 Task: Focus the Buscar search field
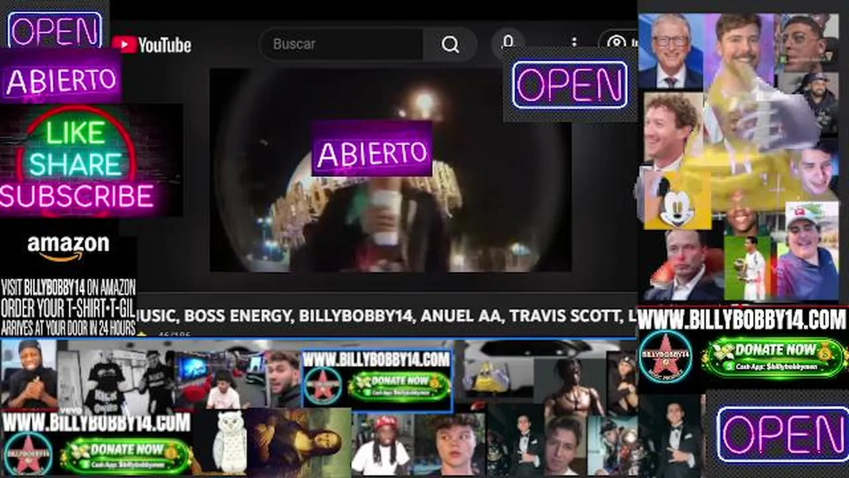pos(342,44)
